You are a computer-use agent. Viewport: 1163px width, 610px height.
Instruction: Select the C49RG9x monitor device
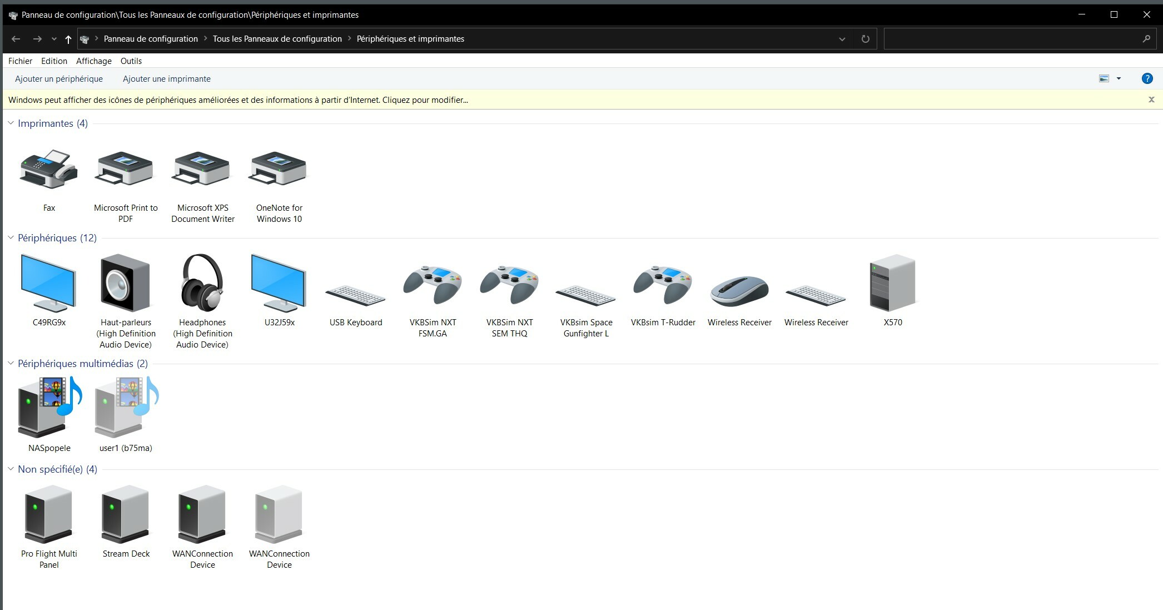(49, 282)
